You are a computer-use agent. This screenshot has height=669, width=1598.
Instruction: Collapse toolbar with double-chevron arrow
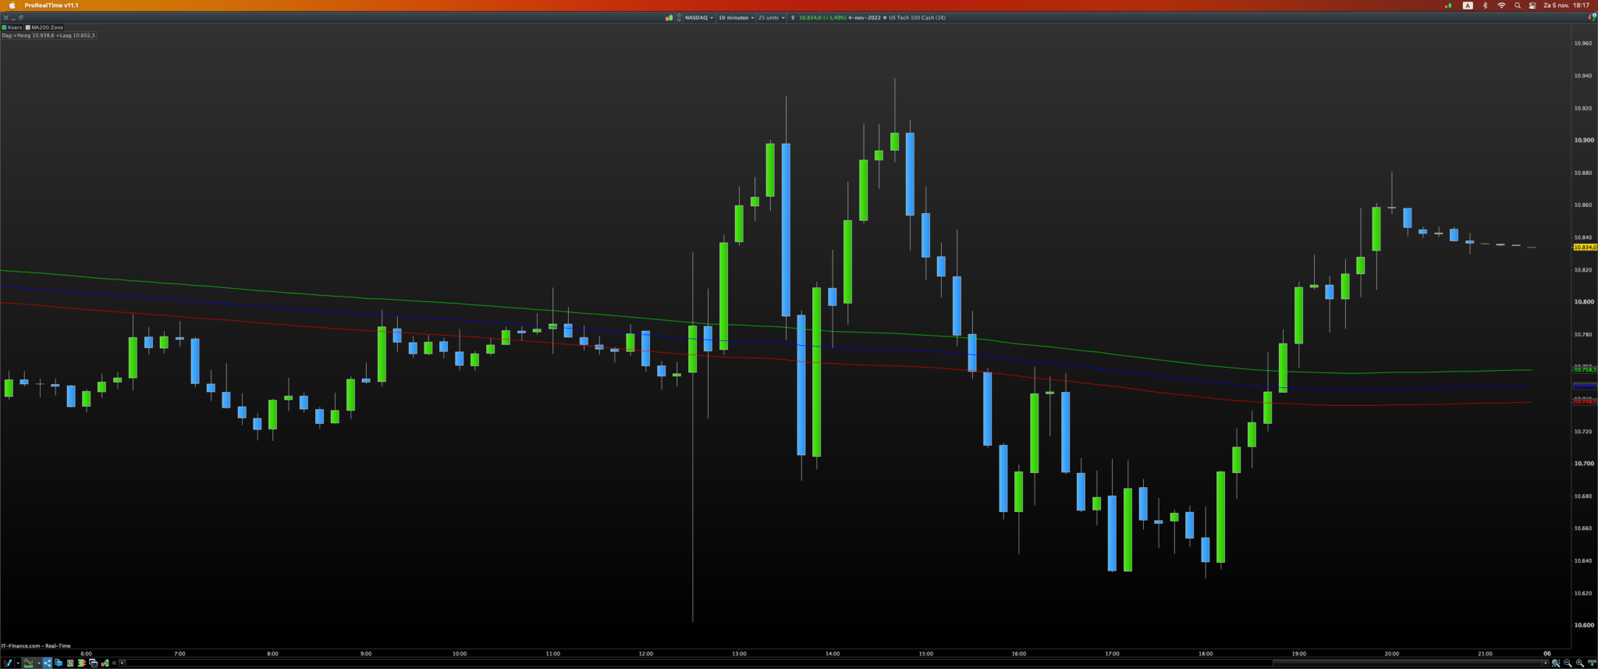(114, 663)
